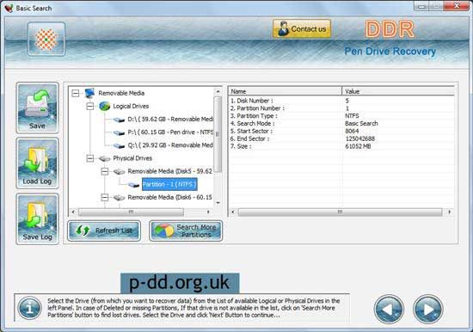Click the blue info icon

point(29,308)
